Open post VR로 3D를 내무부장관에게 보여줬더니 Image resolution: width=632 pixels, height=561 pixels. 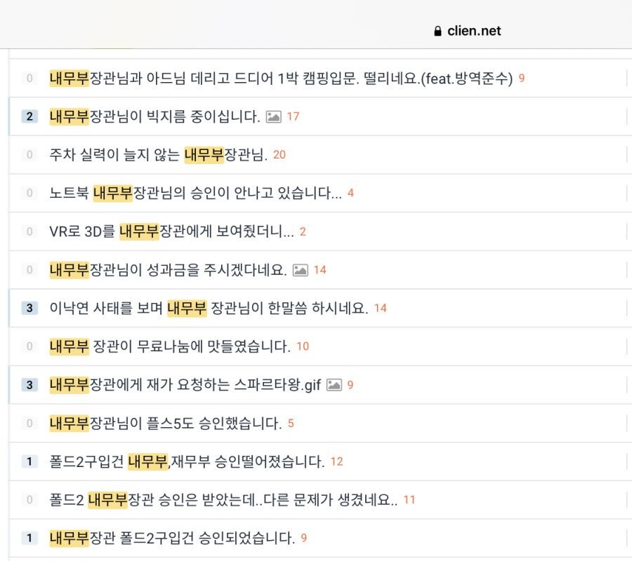(x=171, y=231)
